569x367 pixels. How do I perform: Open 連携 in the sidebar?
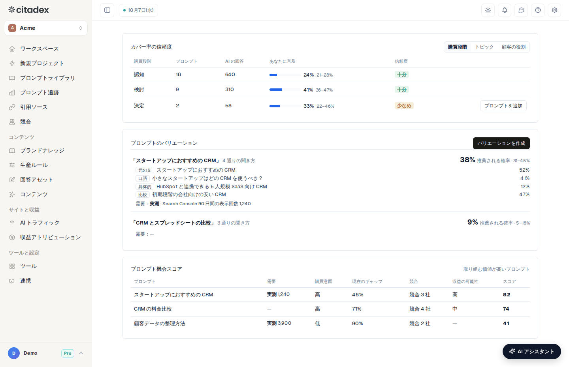pyautogui.click(x=46, y=281)
